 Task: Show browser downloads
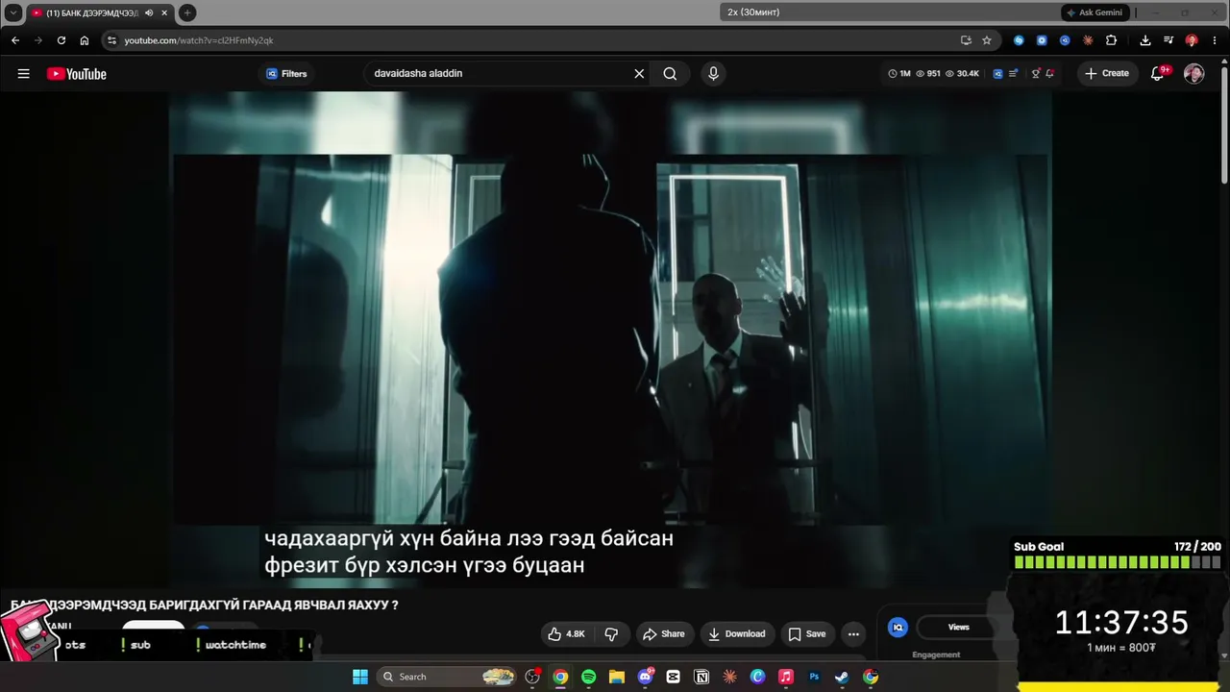pyautogui.click(x=1145, y=40)
